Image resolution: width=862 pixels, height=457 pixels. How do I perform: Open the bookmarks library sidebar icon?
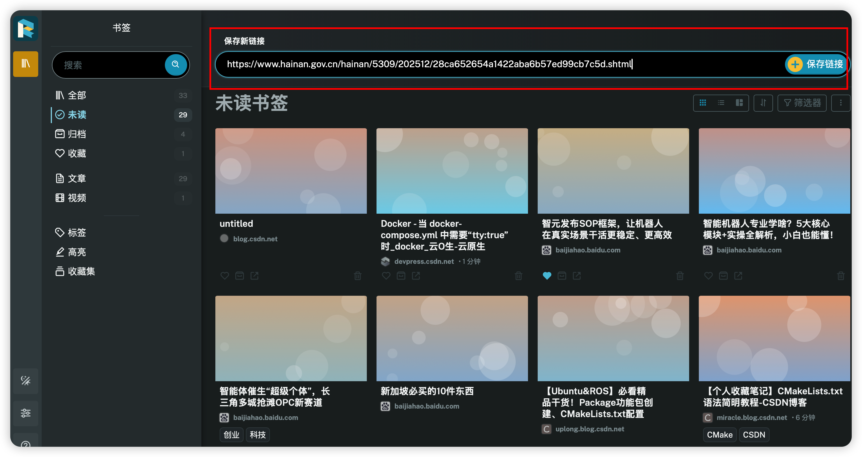click(26, 64)
